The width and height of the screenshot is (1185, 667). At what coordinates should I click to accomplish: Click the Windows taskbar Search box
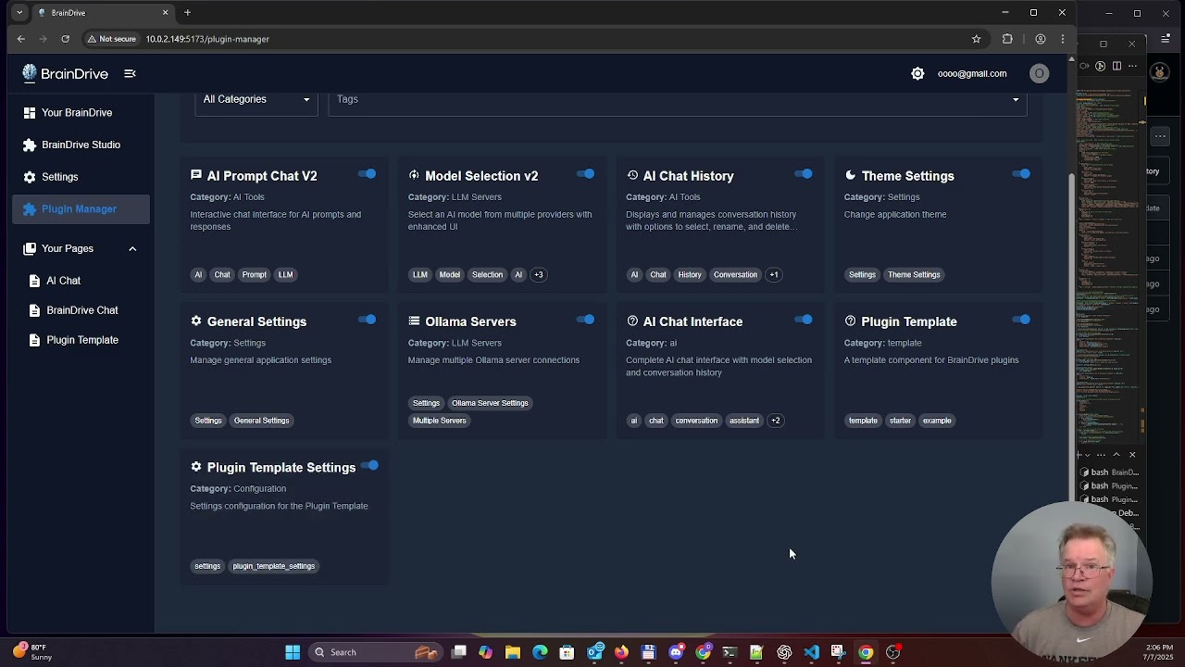375,652
